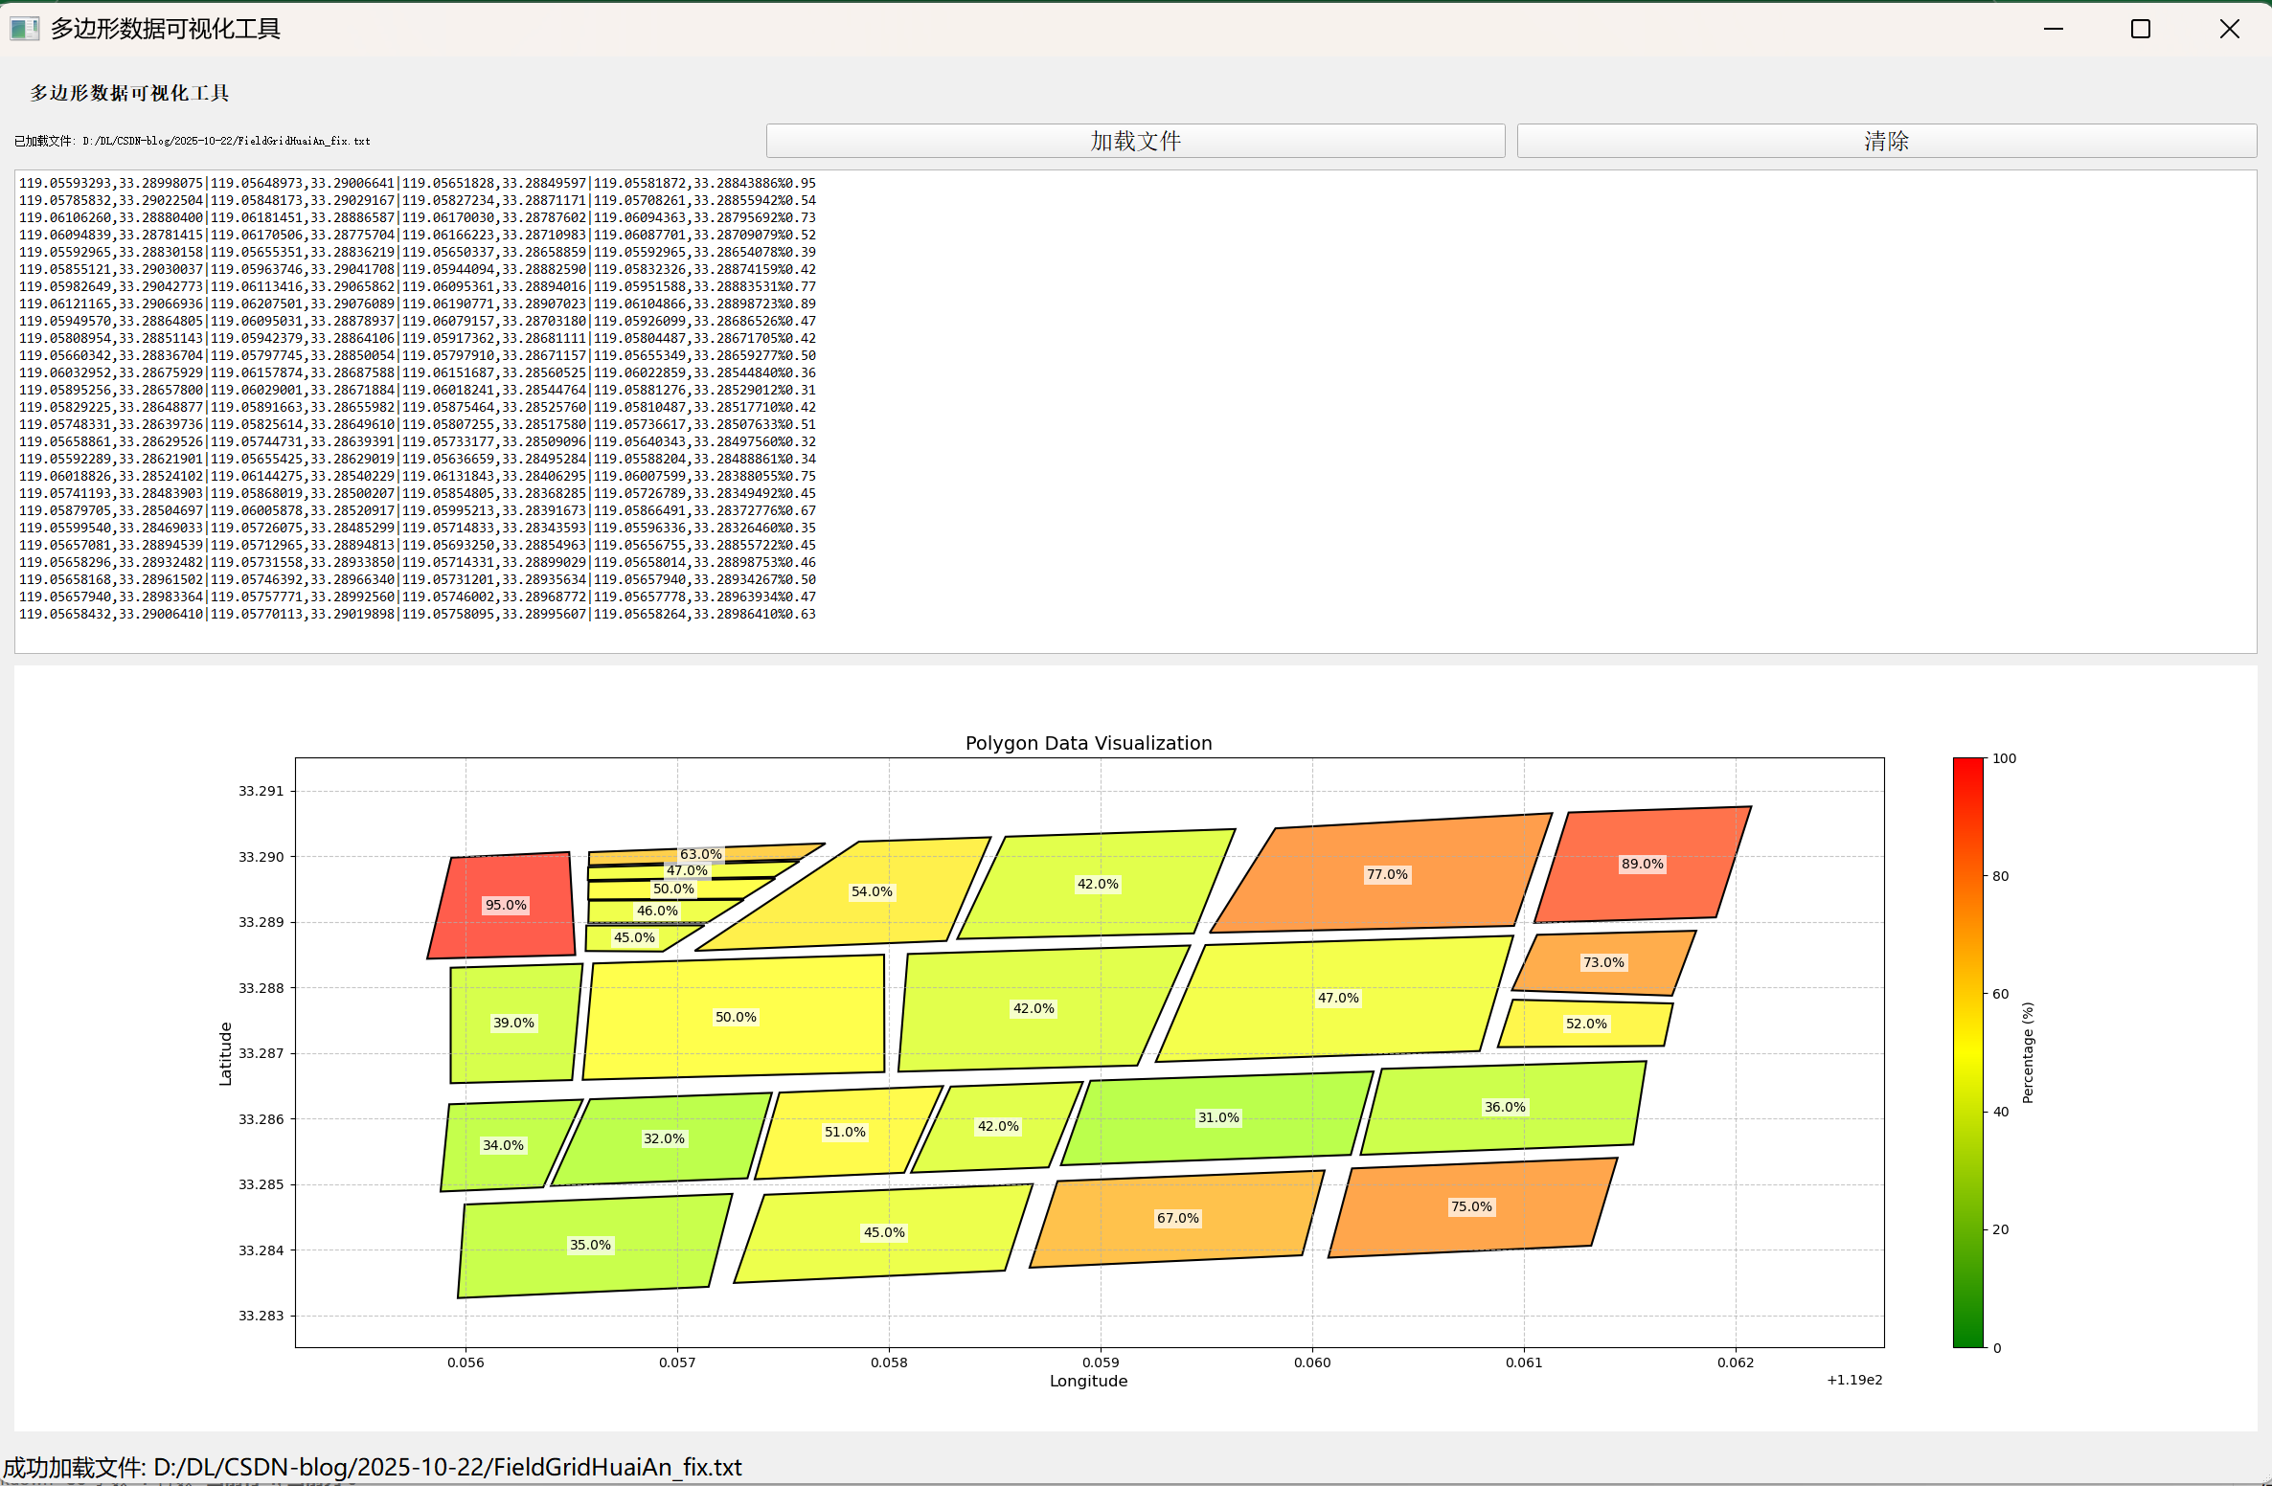2272x1486 pixels.
Task: Close the polygon visualization window
Action: [2229, 29]
